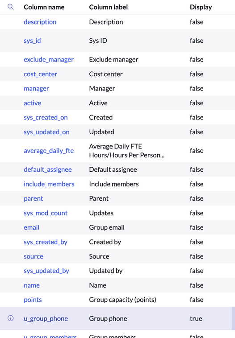Image resolution: width=235 pixels, height=338 pixels.
Task: Sort by the Column label header
Action: (x=109, y=7)
